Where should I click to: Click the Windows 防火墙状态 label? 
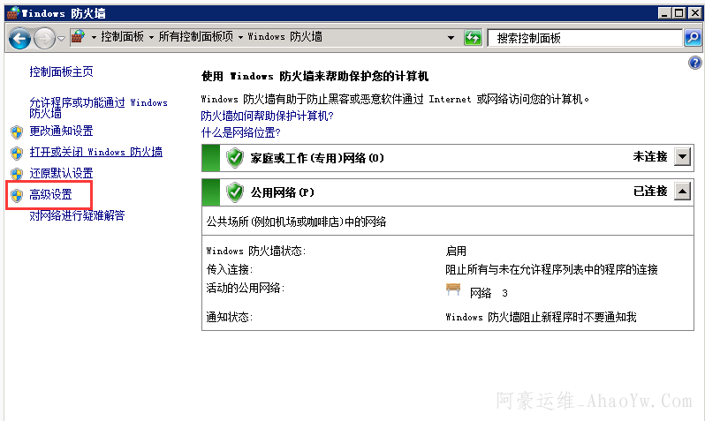coord(256,251)
